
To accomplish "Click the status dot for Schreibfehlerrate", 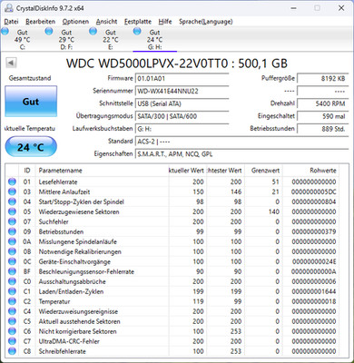I will coord(12,351).
